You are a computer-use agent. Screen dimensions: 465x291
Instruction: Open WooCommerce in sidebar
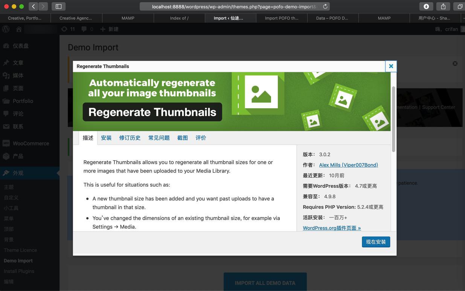coord(30,143)
